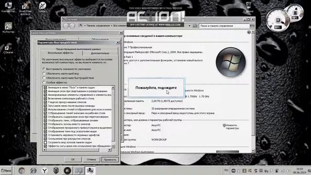This screenshot has height=175, width=311.
Task: Uncheck 'Анимация в меню Пуск и панели задач'
Action: coord(45,87)
